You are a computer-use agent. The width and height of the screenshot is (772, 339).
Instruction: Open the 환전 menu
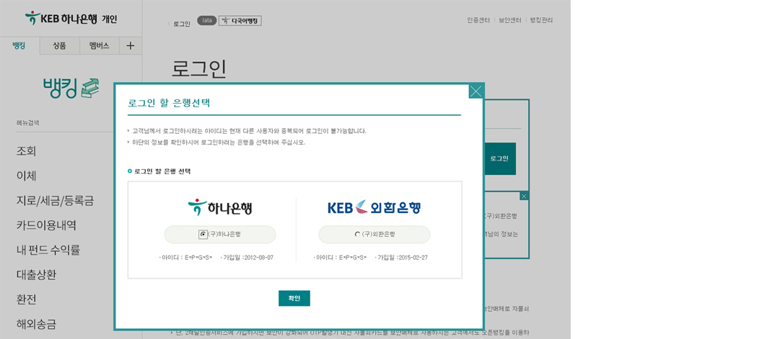[26, 299]
